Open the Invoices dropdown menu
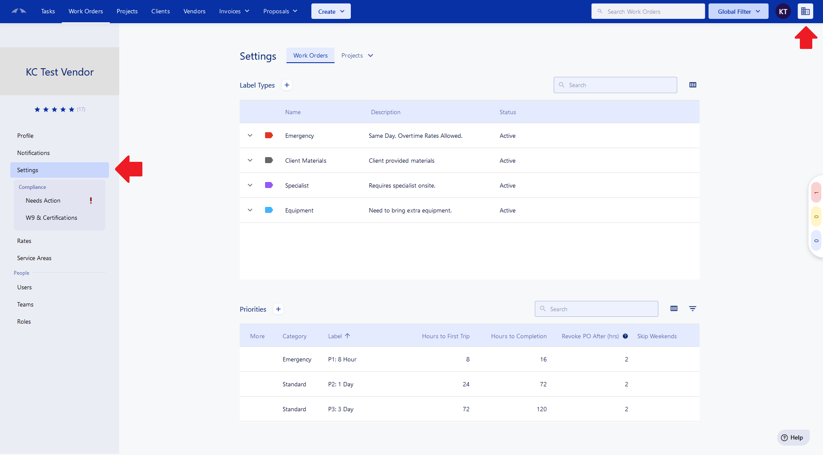The height and width of the screenshot is (455, 823). tap(234, 12)
